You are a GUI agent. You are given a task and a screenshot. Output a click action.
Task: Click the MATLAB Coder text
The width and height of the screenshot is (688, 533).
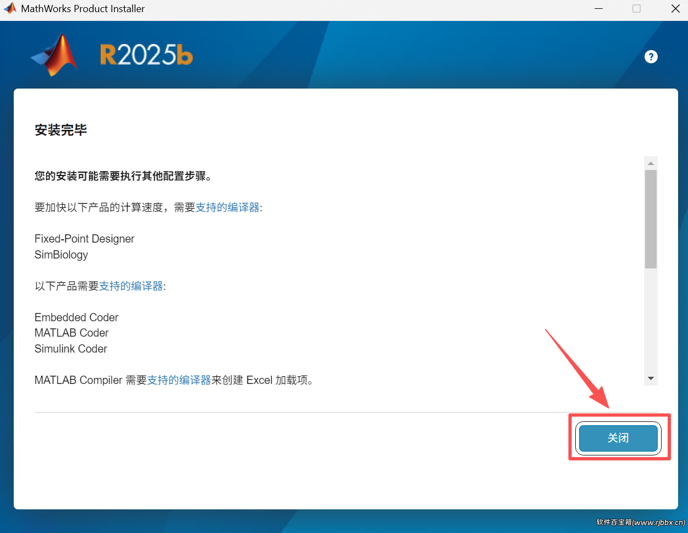(x=71, y=333)
